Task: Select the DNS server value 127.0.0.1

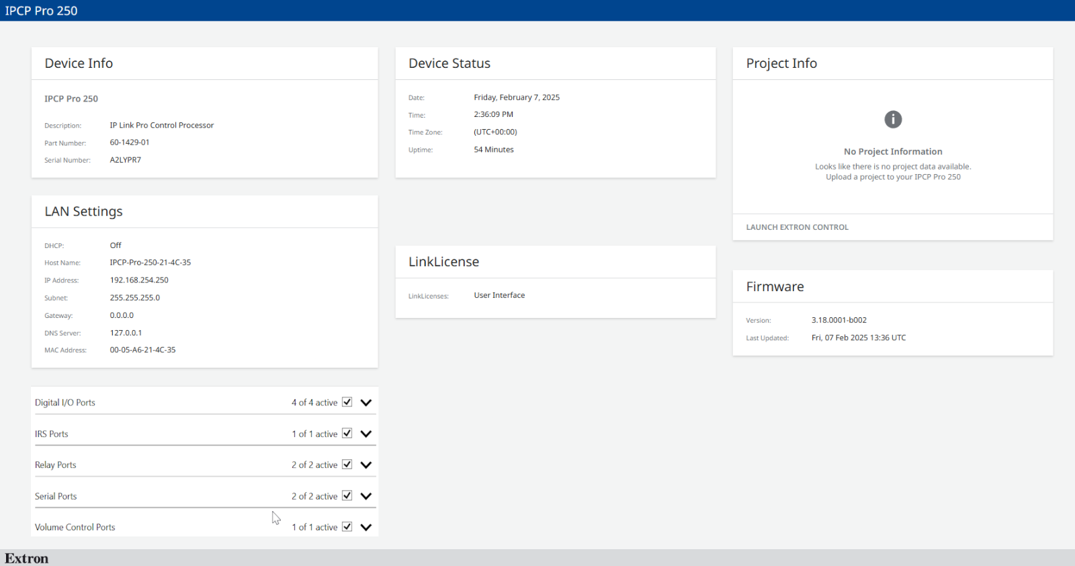Action: click(126, 333)
